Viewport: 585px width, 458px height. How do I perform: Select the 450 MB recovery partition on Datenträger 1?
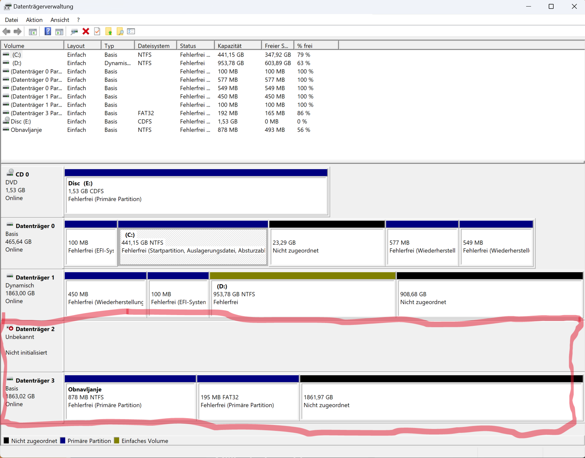click(x=105, y=294)
